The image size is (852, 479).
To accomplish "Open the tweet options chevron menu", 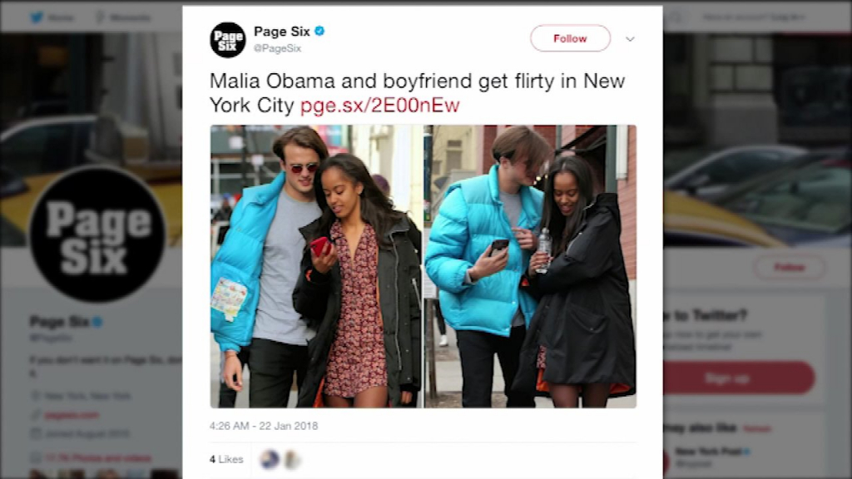I will [x=630, y=39].
